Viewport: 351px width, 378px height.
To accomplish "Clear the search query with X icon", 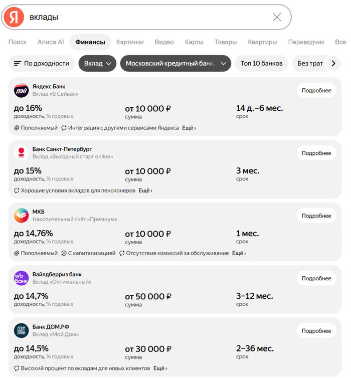I will 277,17.
